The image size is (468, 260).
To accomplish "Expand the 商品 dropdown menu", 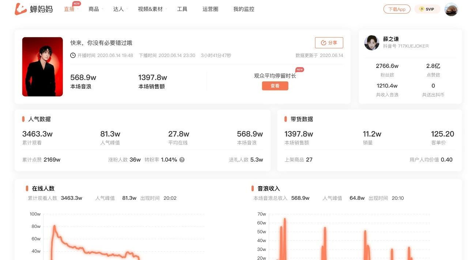I will coord(94,9).
